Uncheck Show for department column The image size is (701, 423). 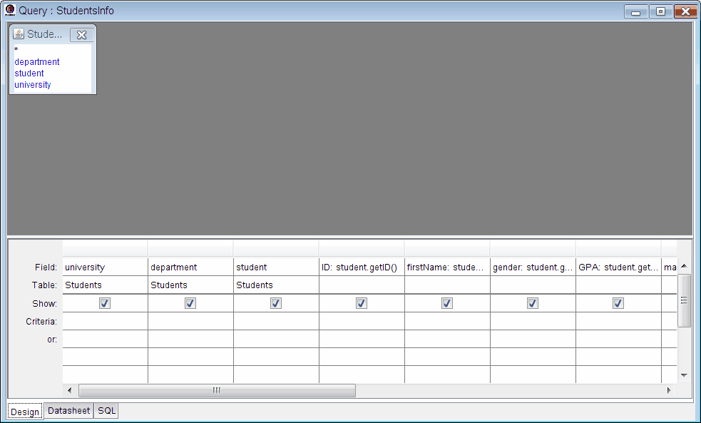click(190, 303)
